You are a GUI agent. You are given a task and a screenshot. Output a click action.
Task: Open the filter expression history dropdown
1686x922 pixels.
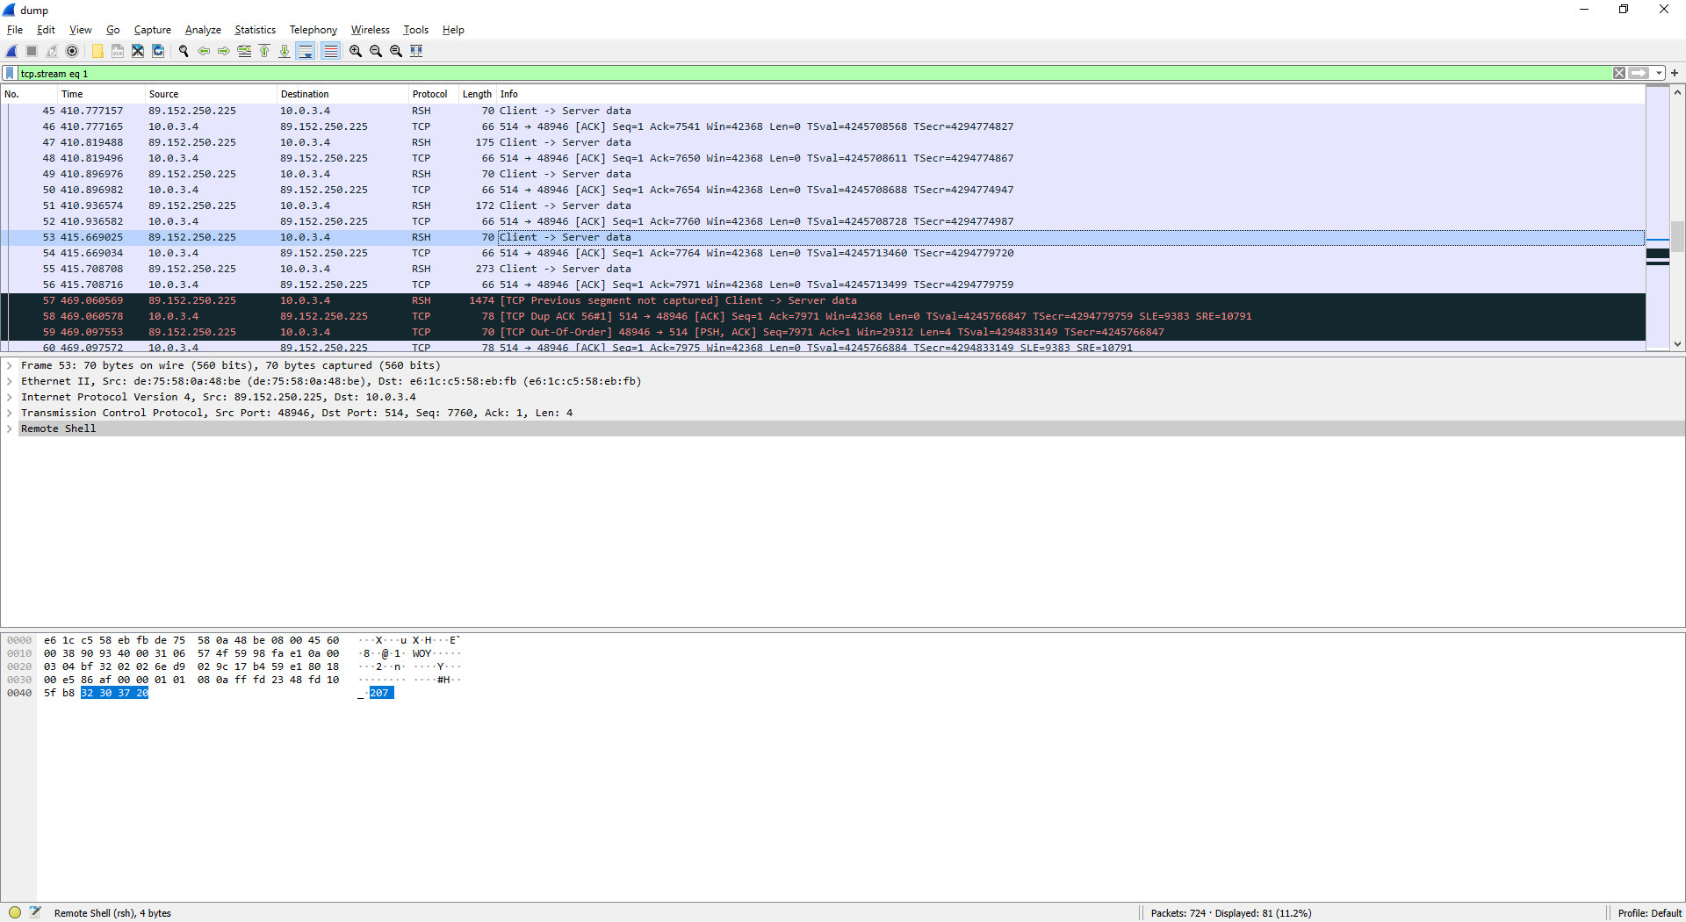click(1657, 73)
